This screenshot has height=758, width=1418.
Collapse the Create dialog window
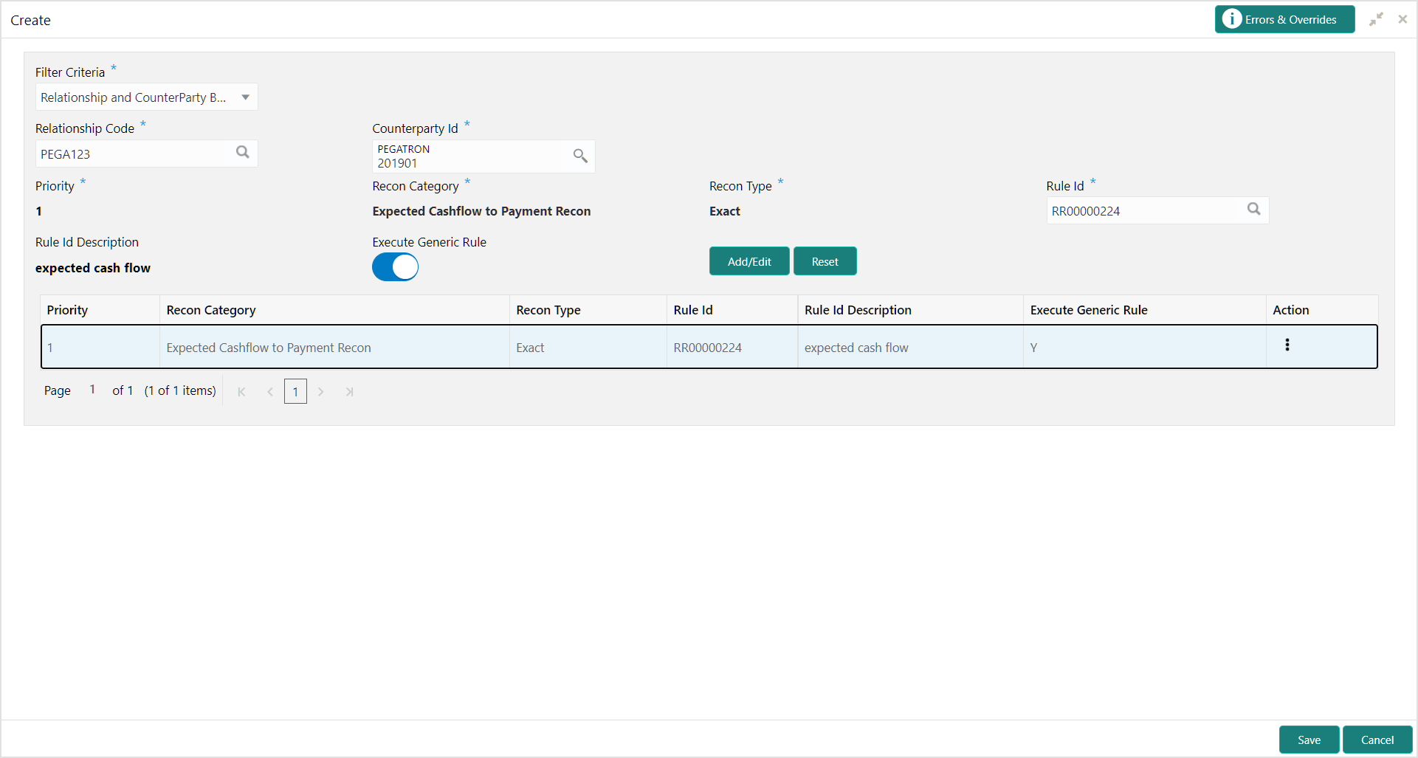(1376, 20)
